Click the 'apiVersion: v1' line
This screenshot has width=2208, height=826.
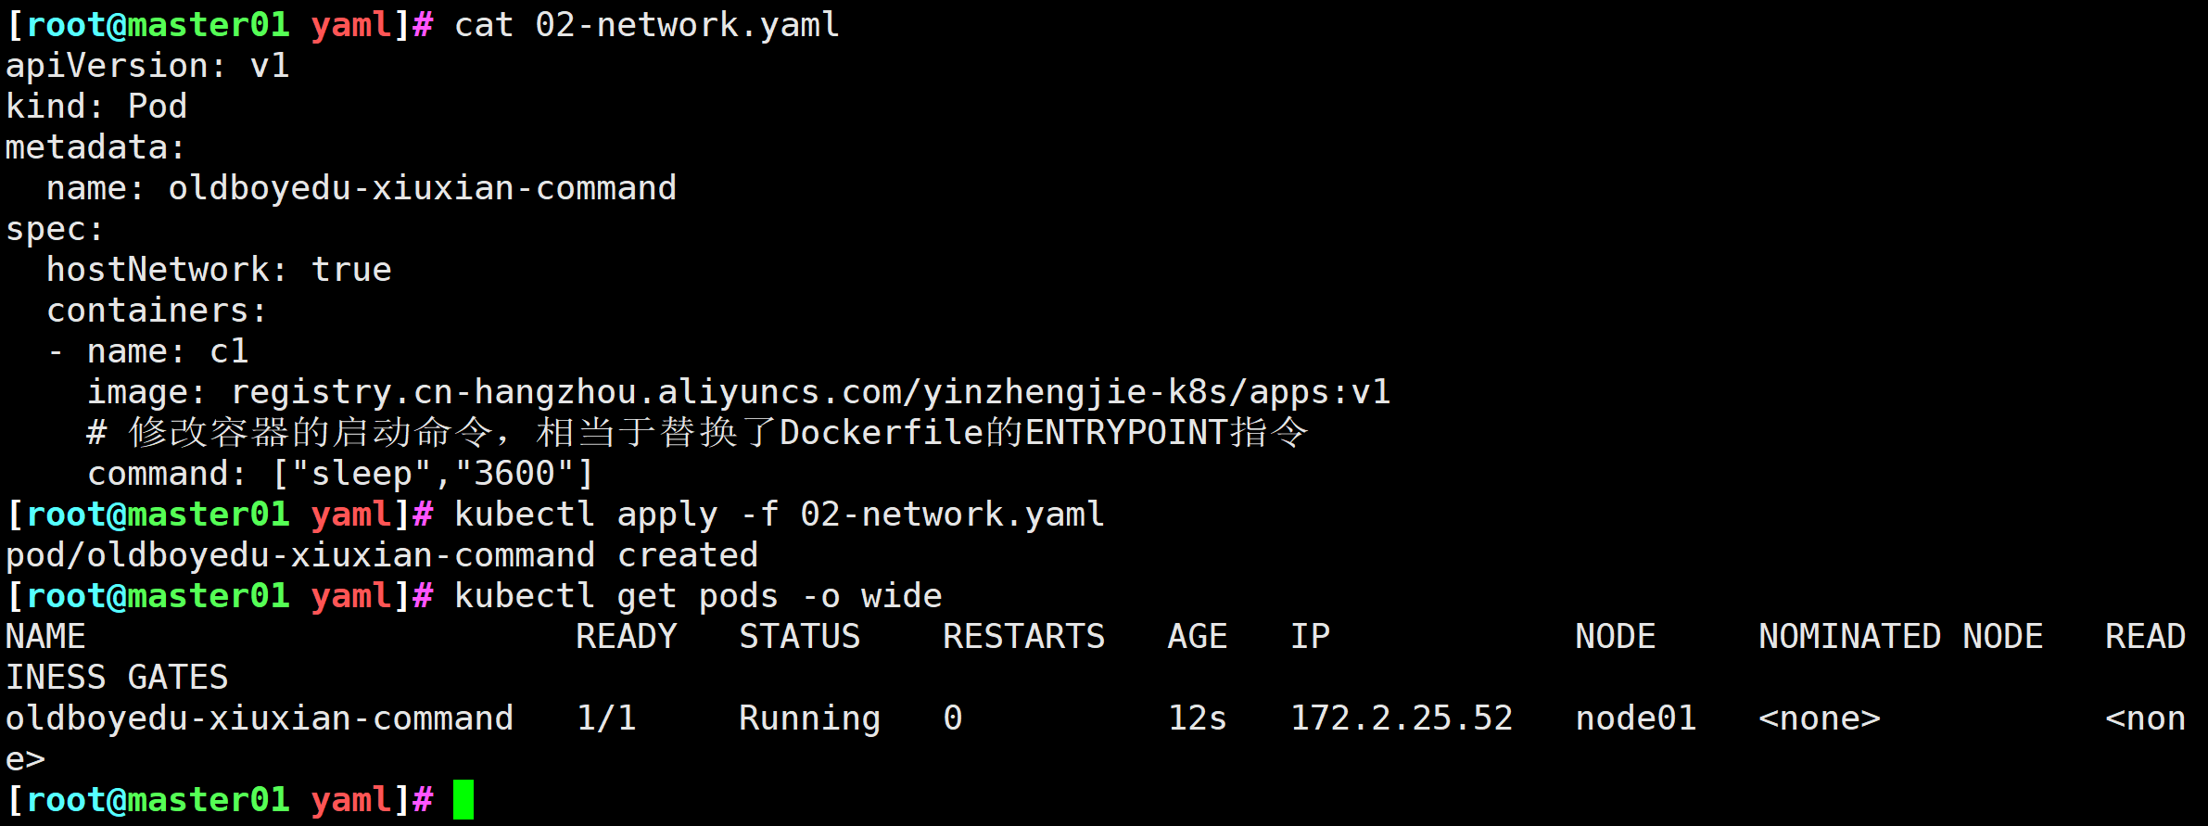147,66
